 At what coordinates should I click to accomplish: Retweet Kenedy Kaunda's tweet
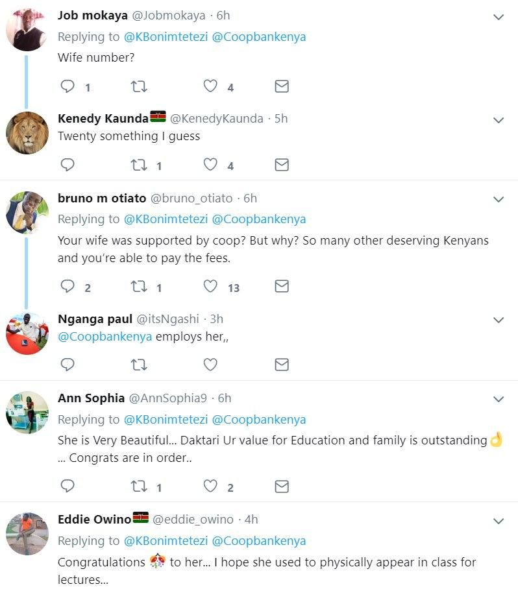click(139, 165)
